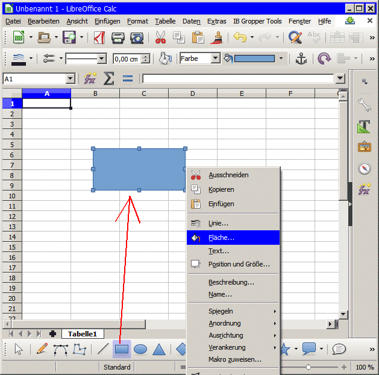The image size is (379, 375).
Task: Open the area fill type Farbe dropdown
Action: [x=215, y=58]
